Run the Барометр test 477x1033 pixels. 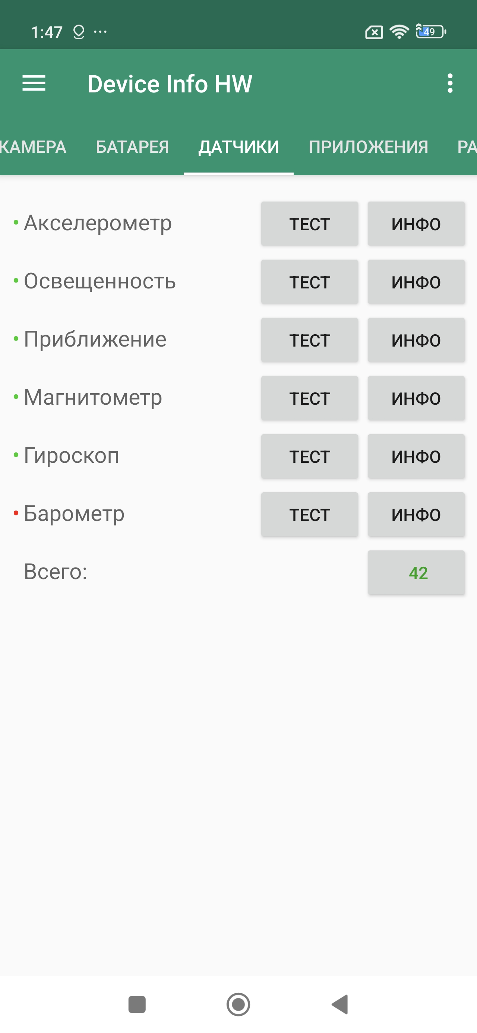tap(309, 515)
